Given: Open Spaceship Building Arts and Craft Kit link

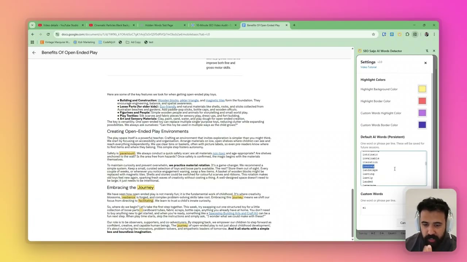Looking at the screenshot, I should point(233,213).
